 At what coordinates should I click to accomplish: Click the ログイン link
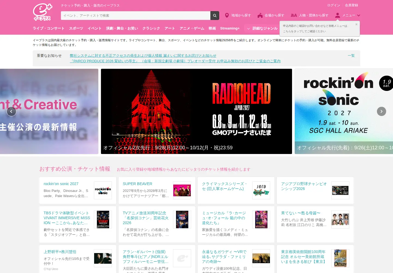(x=334, y=5)
